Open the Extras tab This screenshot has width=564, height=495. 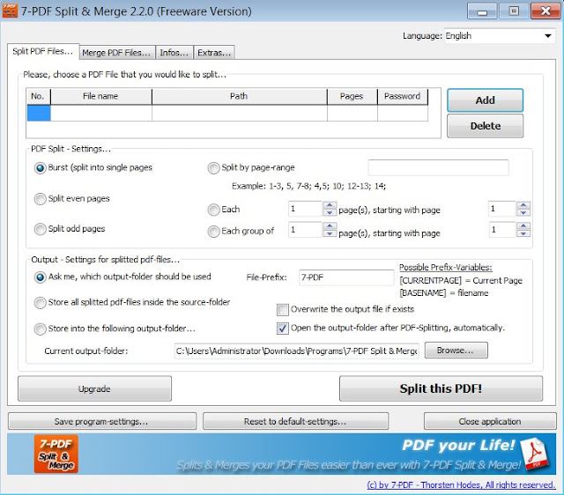[214, 53]
